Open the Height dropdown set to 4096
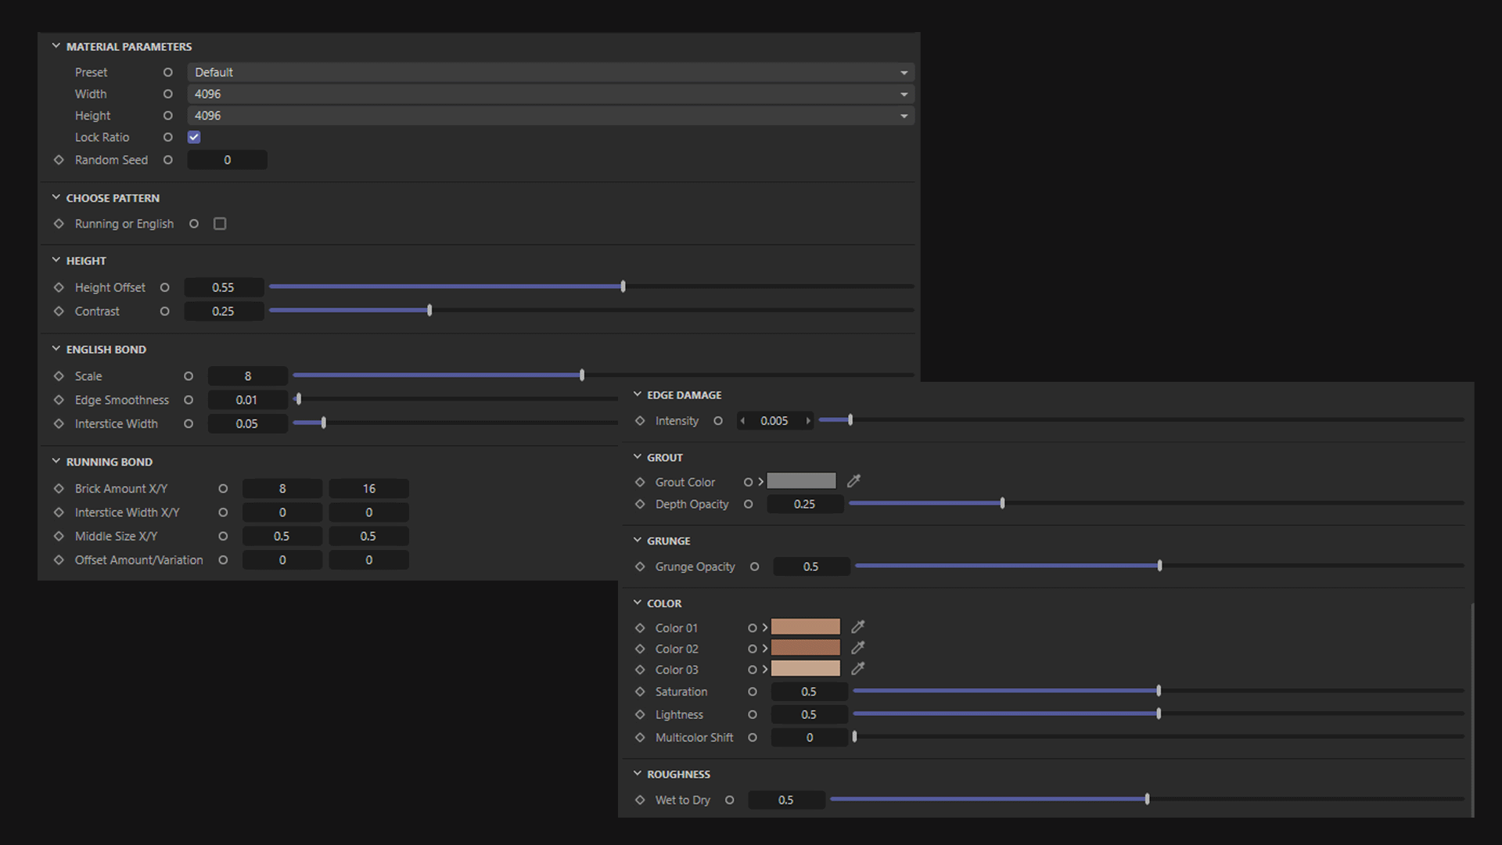The height and width of the screenshot is (845, 1502). (x=551, y=116)
